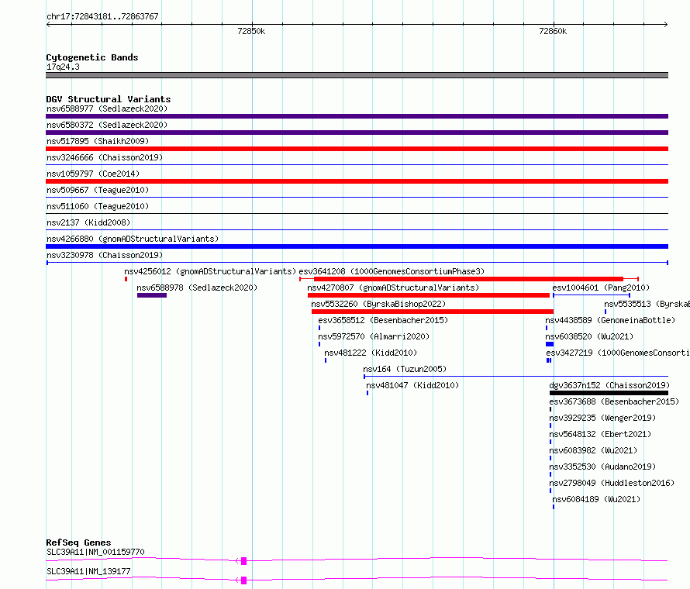
Task: Open nsv2798049 (Huddleston2016) label
Action: coord(612,483)
